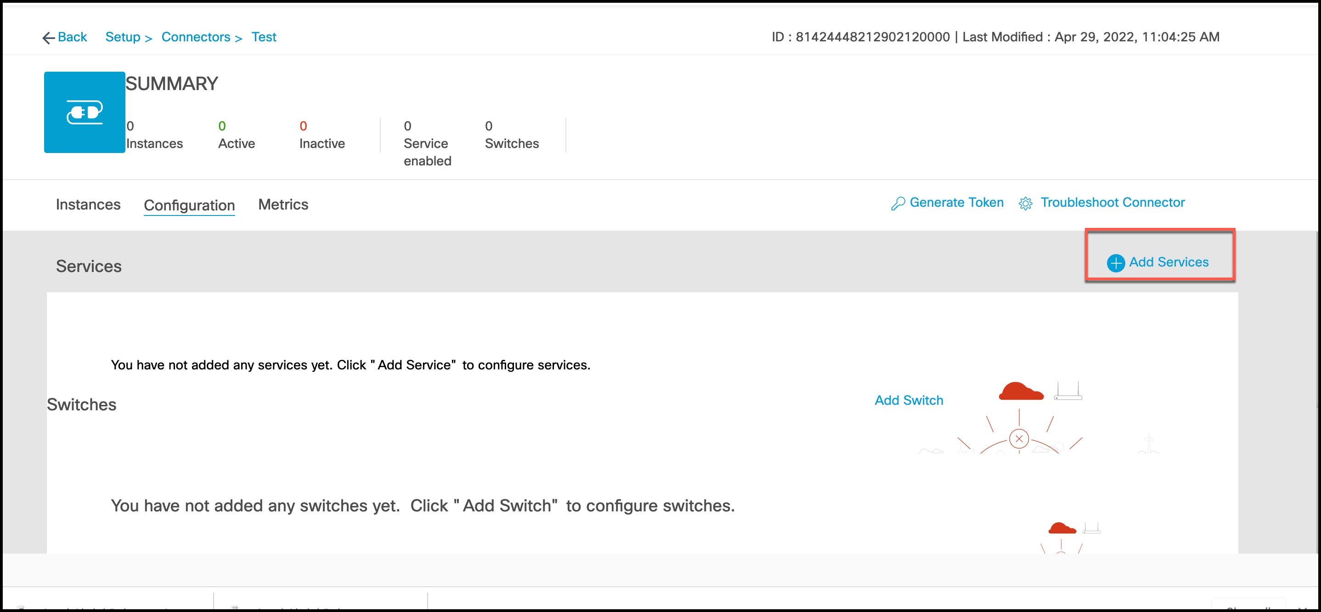
Task: Click the Generate Token link text
Action: pyautogui.click(x=956, y=203)
